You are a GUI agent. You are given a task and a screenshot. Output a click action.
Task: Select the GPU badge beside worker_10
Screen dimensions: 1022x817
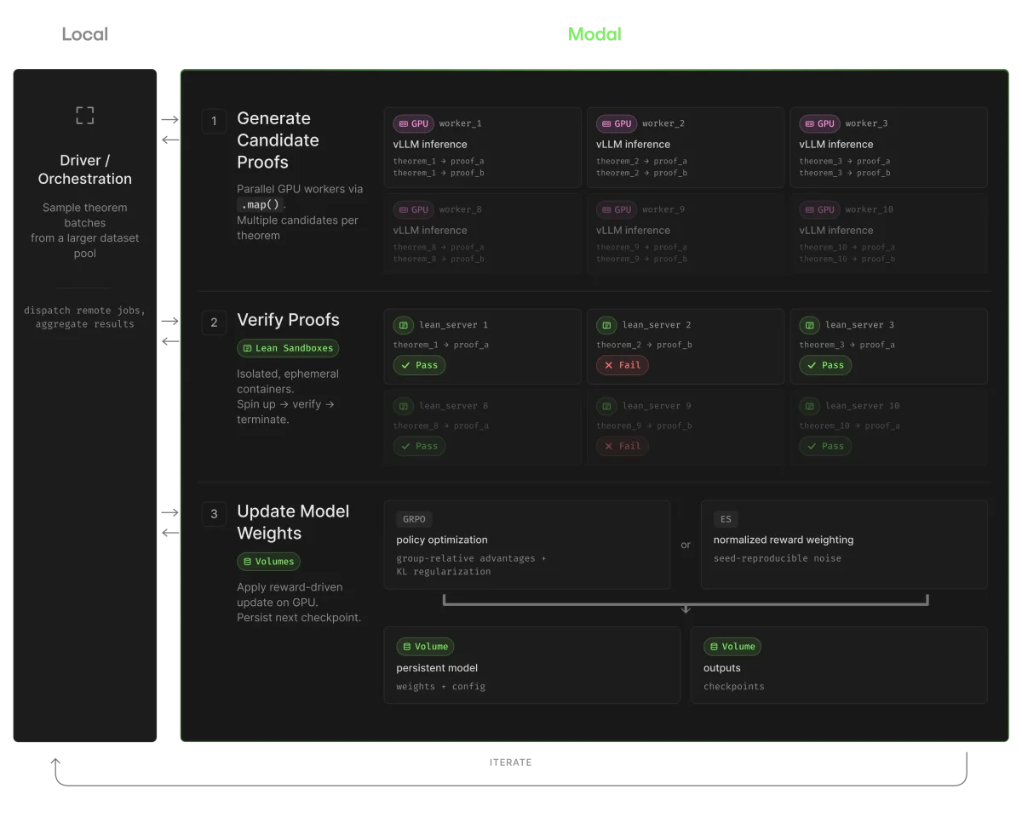coord(819,209)
